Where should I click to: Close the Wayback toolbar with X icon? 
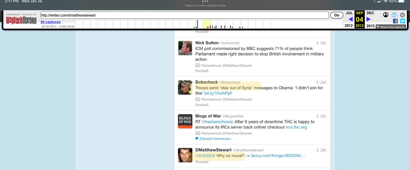(x=403, y=15)
